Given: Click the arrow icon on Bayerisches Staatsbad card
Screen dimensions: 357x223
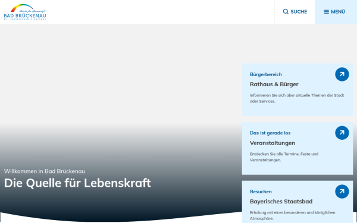Looking at the screenshot, I should 342,191.
